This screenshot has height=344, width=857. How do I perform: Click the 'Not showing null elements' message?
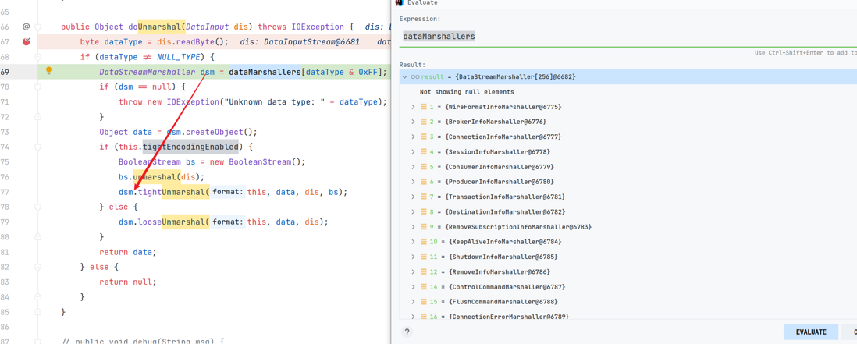click(x=467, y=92)
